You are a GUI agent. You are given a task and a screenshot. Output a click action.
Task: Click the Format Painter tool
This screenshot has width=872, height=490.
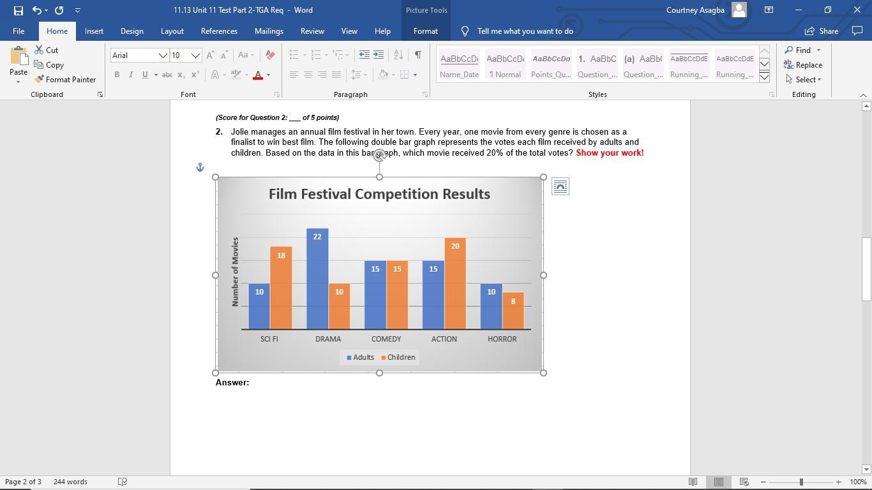click(x=65, y=80)
